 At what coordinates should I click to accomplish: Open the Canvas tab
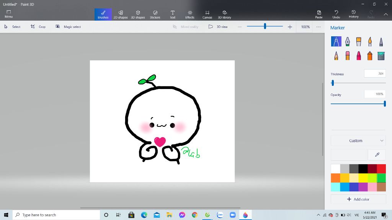[x=207, y=14]
